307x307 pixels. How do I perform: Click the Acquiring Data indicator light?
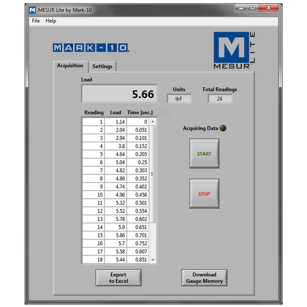[x=223, y=129]
